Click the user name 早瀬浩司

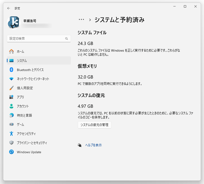(30, 21)
